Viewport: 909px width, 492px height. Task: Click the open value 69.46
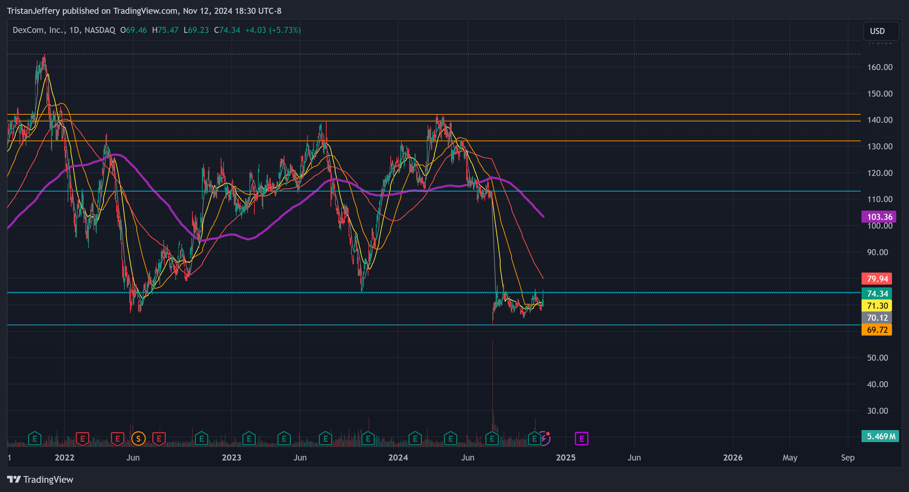tap(136, 30)
